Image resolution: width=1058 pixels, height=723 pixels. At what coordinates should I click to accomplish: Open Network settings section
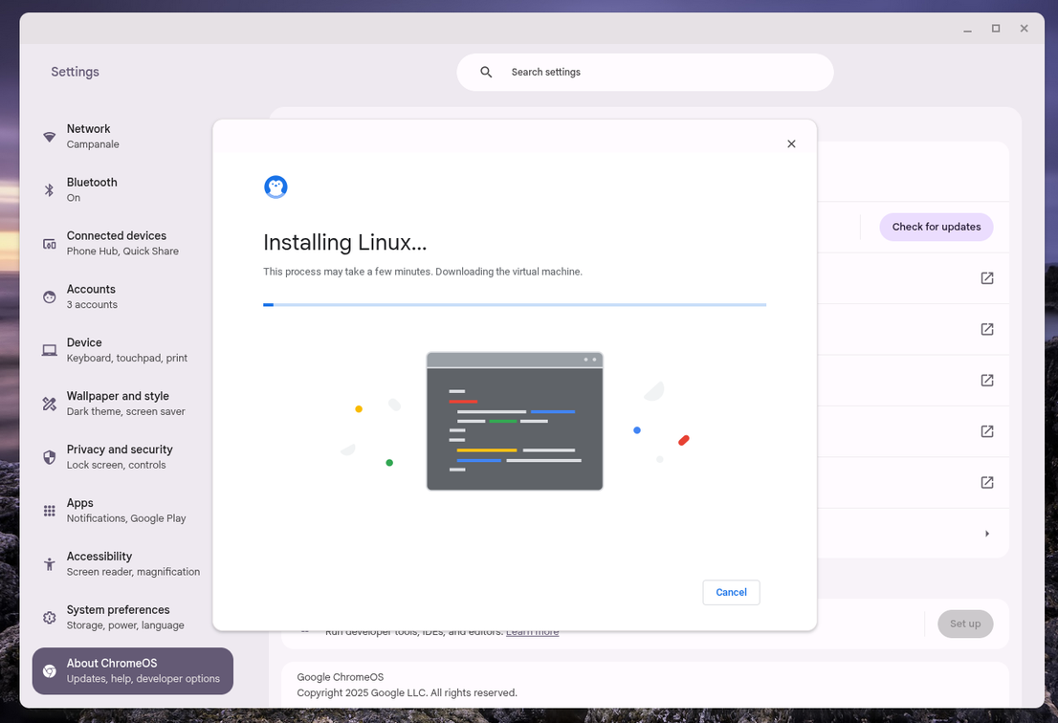[x=132, y=136]
